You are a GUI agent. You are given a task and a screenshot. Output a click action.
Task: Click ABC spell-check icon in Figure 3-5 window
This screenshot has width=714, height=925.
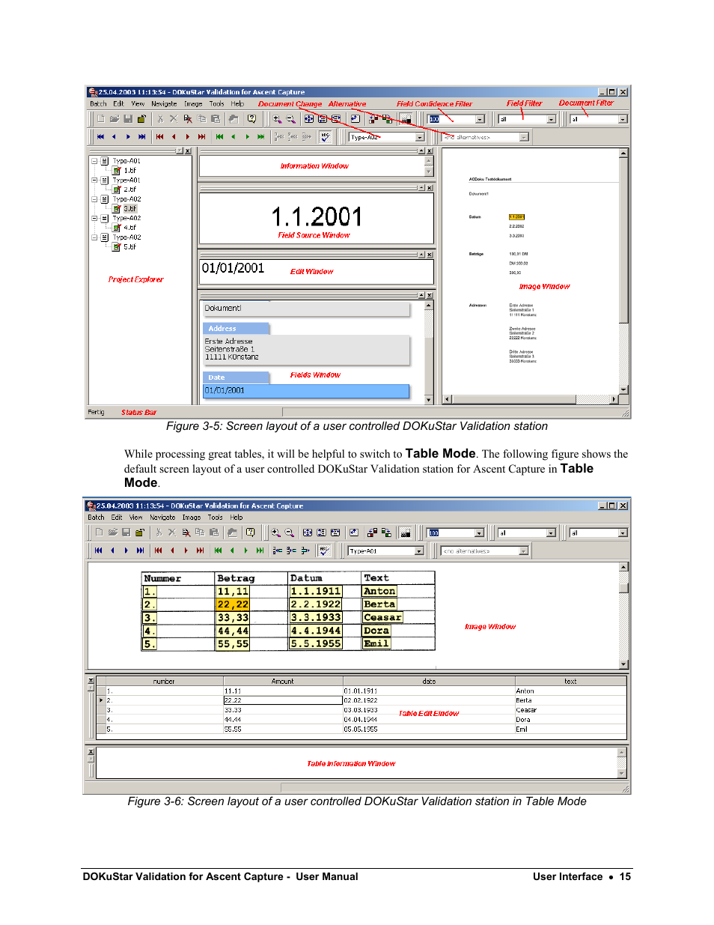coord(325,137)
